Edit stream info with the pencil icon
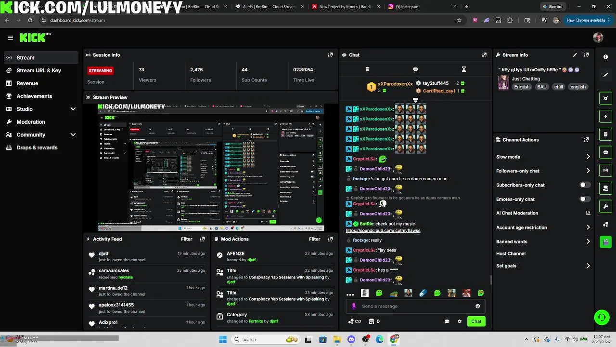Image resolution: width=616 pixels, height=347 pixels. 575,55
